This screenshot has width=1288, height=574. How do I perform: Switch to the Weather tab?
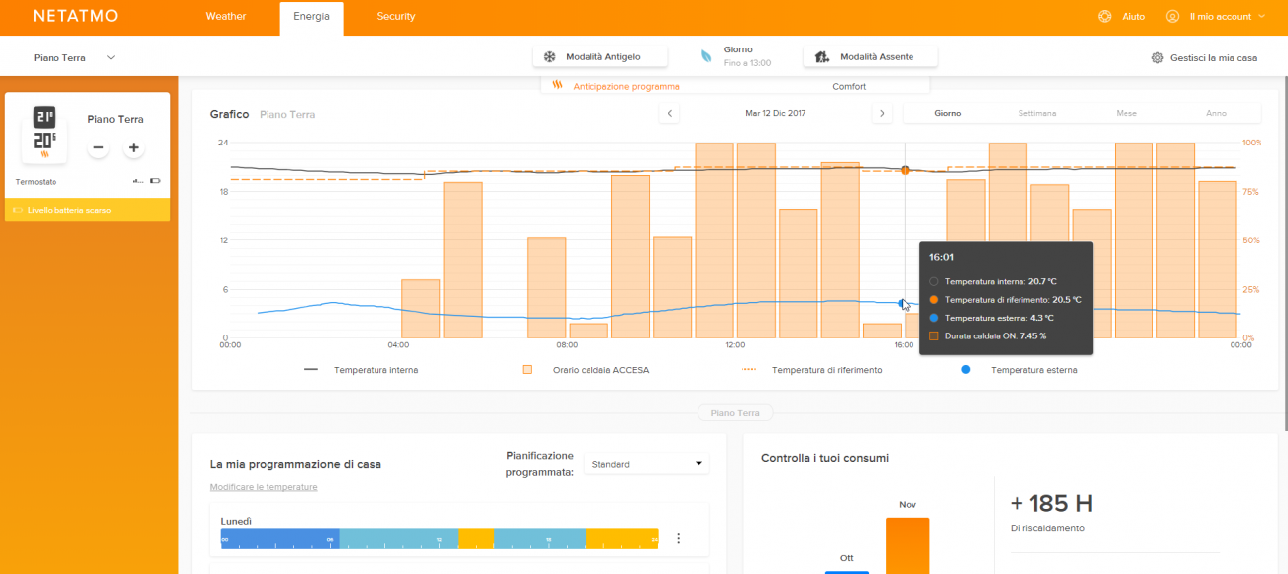226,16
